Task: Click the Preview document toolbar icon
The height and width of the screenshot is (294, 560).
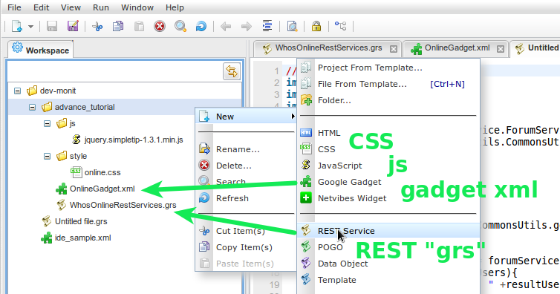Action: tap(292, 26)
